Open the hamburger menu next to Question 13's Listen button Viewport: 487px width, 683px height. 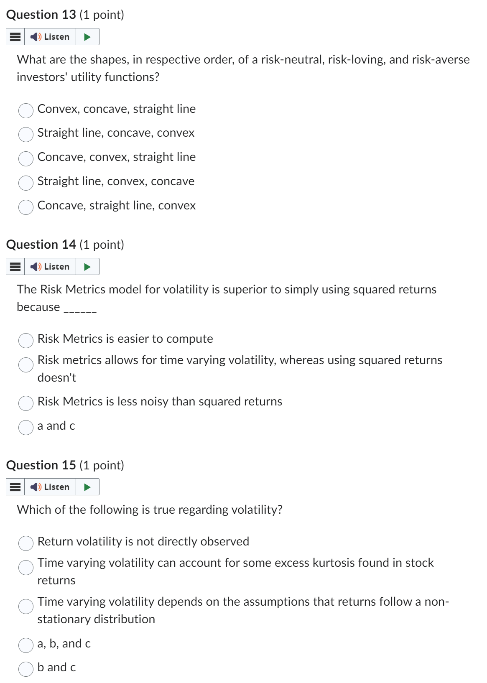pos(15,37)
